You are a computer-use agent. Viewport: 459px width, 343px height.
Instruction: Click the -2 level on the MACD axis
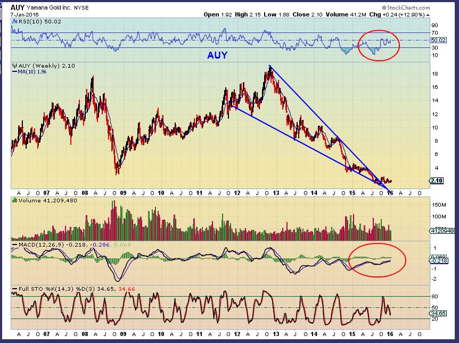(435, 279)
